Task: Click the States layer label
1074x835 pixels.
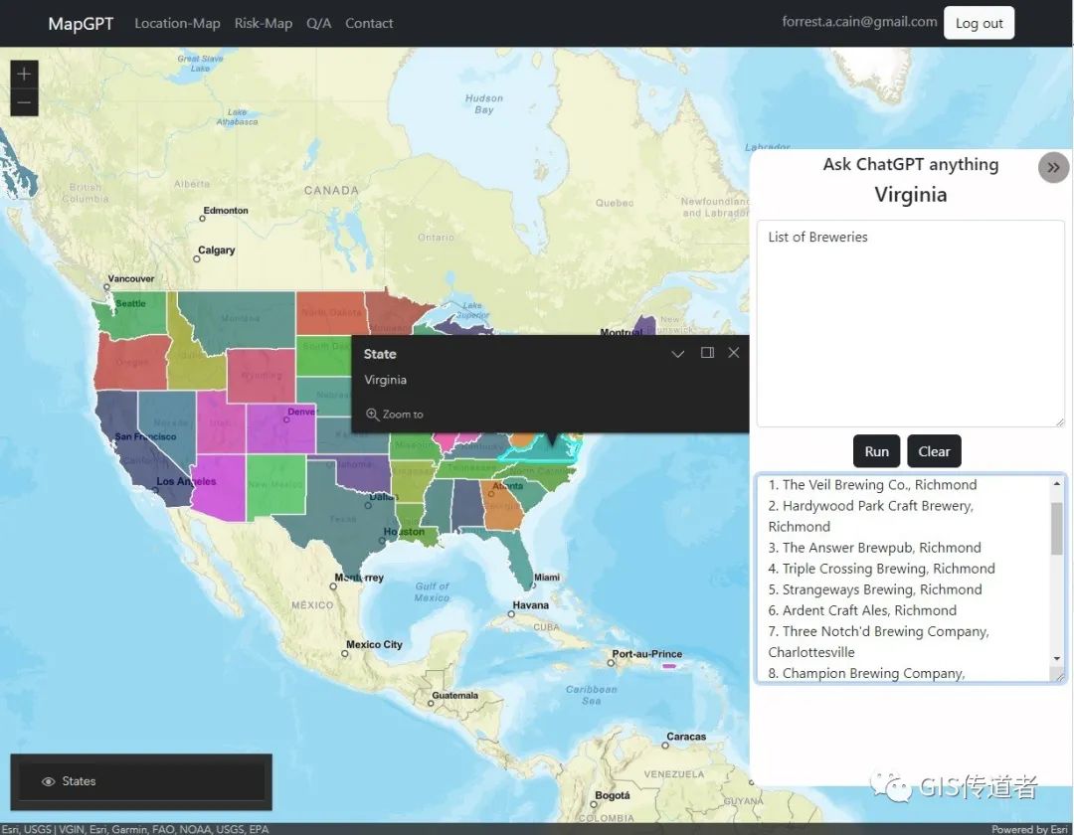Action: click(x=79, y=781)
